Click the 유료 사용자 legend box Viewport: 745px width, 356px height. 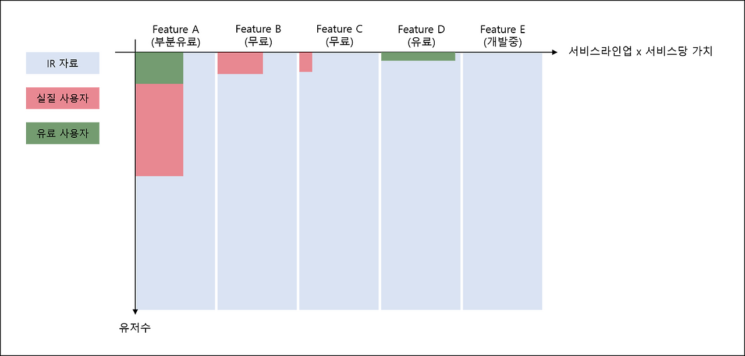(62, 133)
